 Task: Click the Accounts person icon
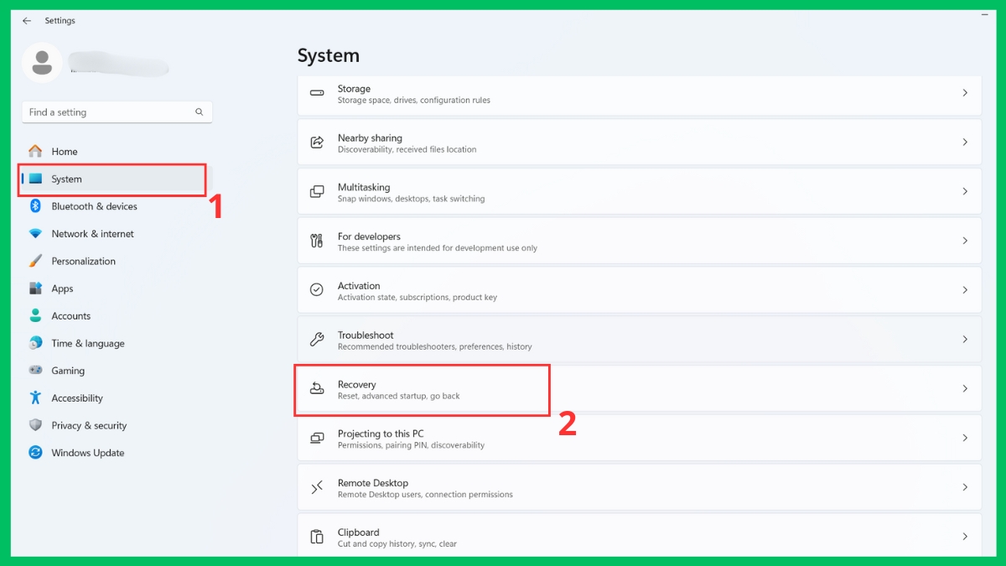pyautogui.click(x=35, y=315)
